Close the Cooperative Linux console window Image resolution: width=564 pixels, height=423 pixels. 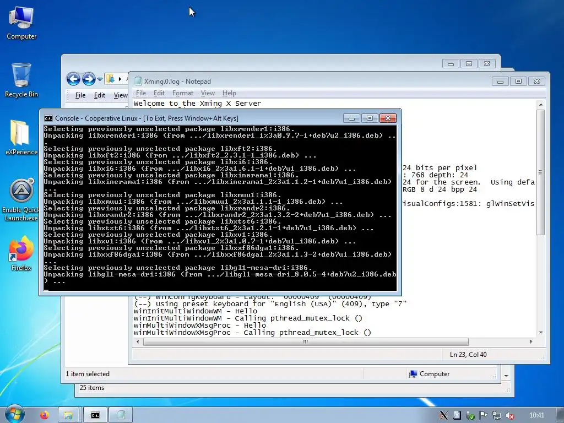coord(388,118)
